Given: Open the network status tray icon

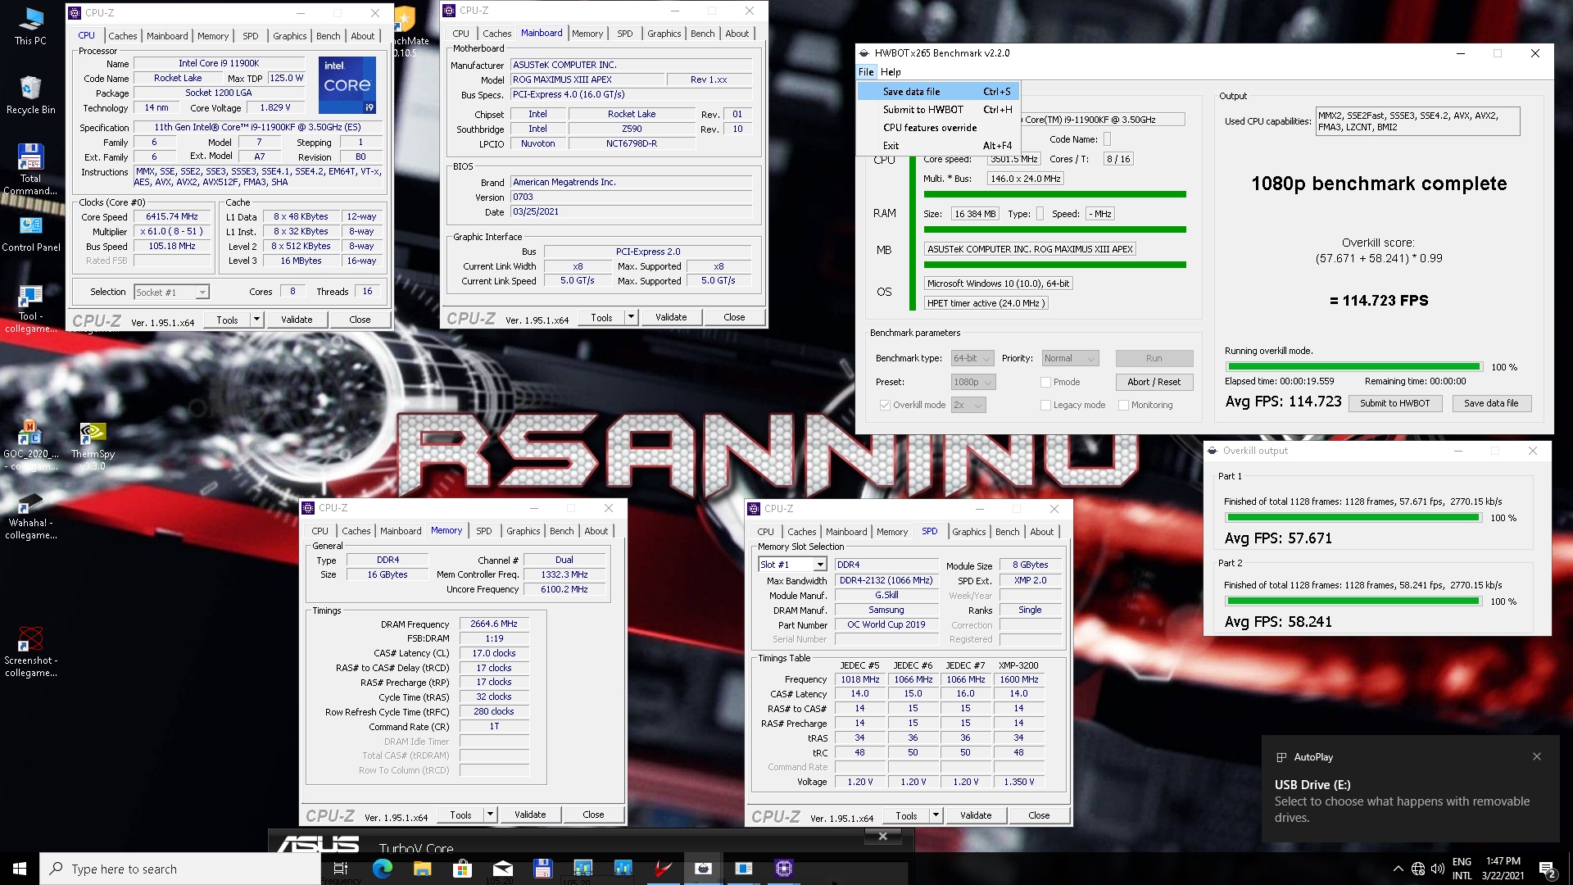Looking at the screenshot, I should coord(1418,869).
